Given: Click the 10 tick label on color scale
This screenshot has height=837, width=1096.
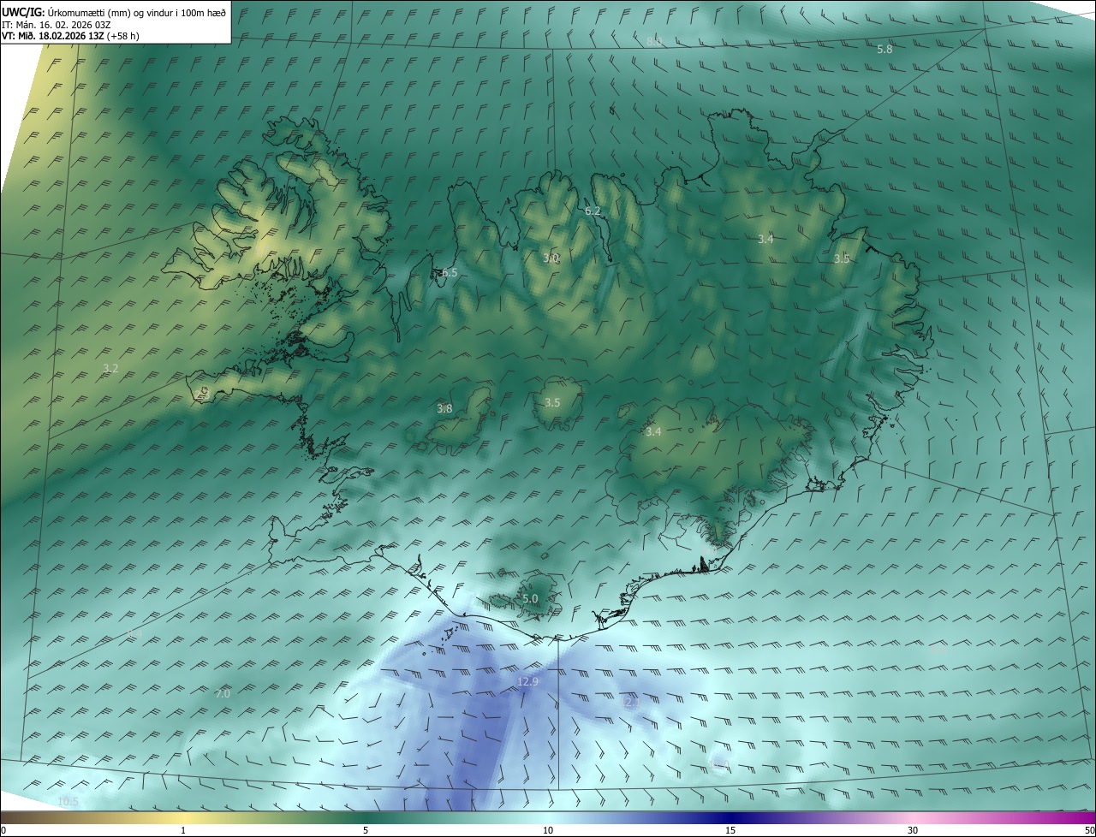Looking at the screenshot, I should tap(548, 831).
